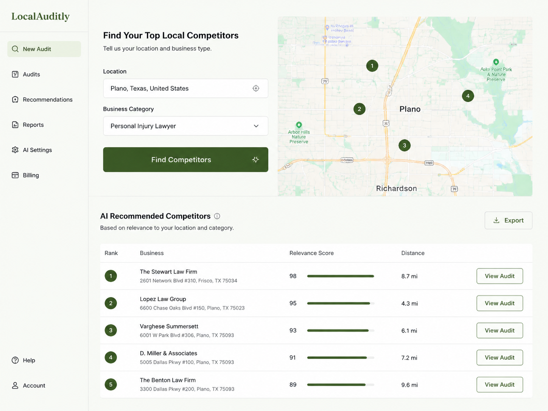Click the Billing card icon
The image size is (548, 411).
15,175
